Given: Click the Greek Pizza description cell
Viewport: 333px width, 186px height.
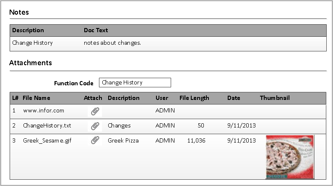Looking at the screenshot, I should click(123, 140).
